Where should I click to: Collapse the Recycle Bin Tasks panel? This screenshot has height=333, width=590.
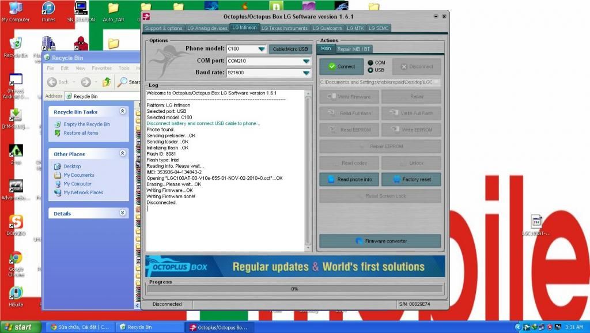pos(122,111)
